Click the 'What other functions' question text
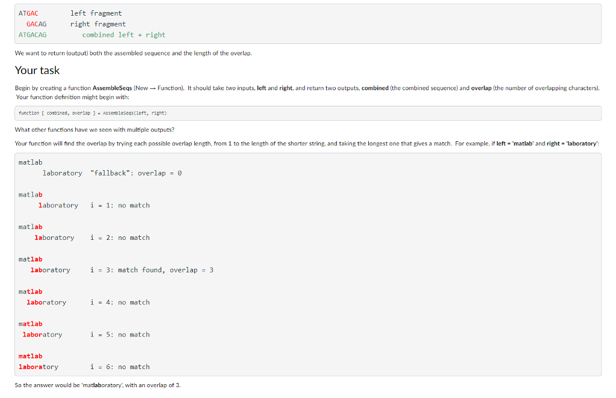The height and width of the screenshot is (398, 616). (94, 129)
